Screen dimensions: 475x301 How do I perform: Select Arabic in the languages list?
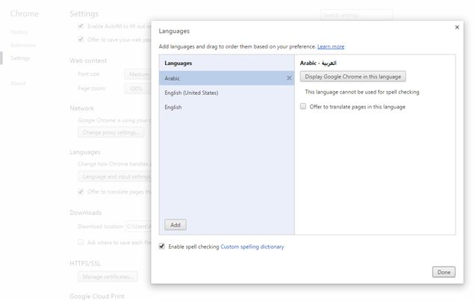(217, 78)
